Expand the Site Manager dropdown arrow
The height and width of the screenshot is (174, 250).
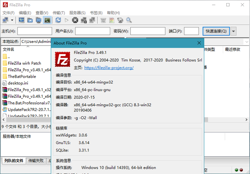pyautogui.click(x=12, y=20)
